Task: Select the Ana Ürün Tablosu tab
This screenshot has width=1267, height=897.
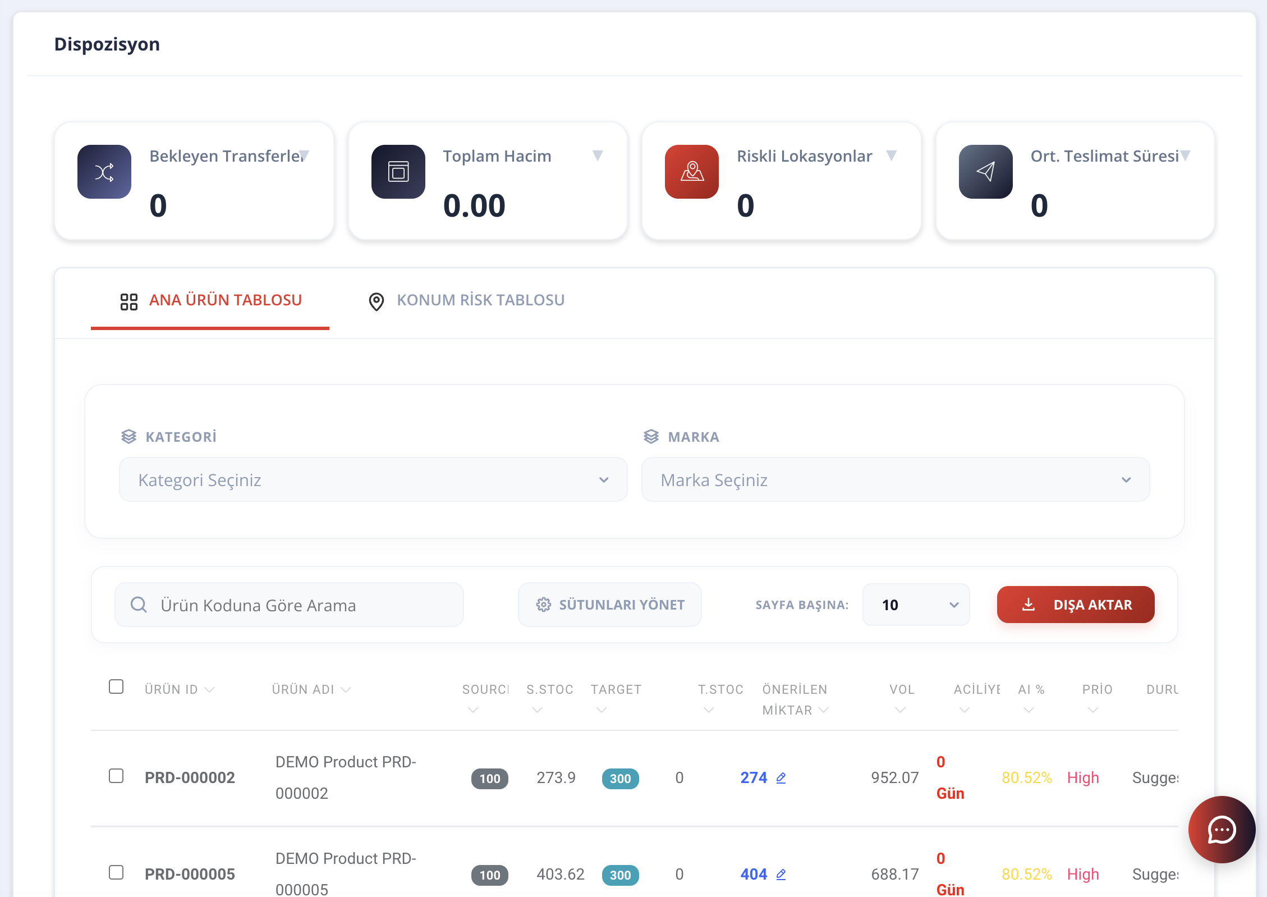Action: coord(211,300)
